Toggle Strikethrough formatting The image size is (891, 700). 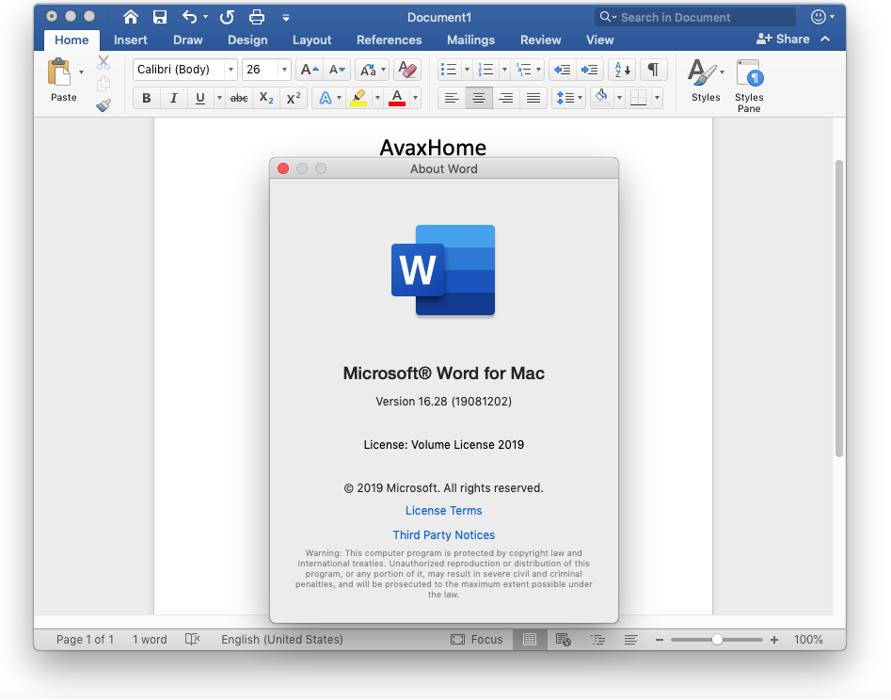click(239, 98)
